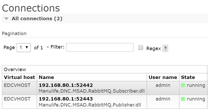This screenshot has height=111, width=208.
Task: Open connection 192.168.80.1:52442
Action: (x=66, y=85)
